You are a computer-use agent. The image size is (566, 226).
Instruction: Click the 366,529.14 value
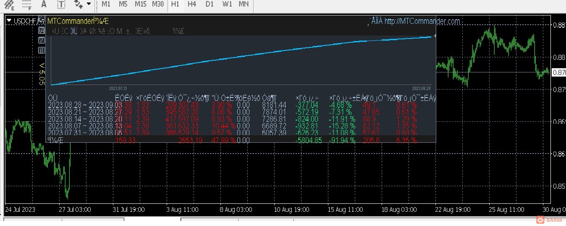(x=182, y=133)
